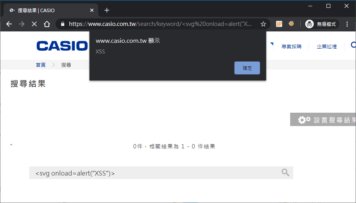
Task: Minimize the browser window
Action: click(310, 6)
